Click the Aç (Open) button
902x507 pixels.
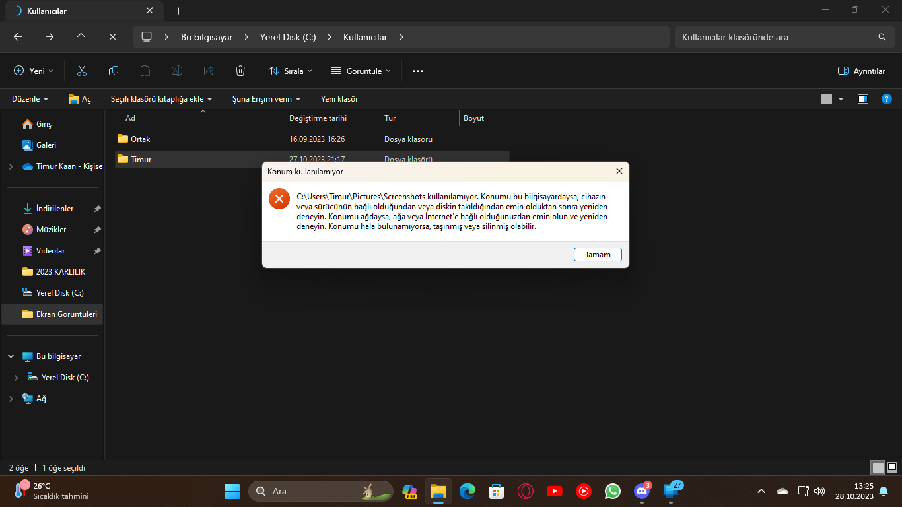[x=80, y=99]
